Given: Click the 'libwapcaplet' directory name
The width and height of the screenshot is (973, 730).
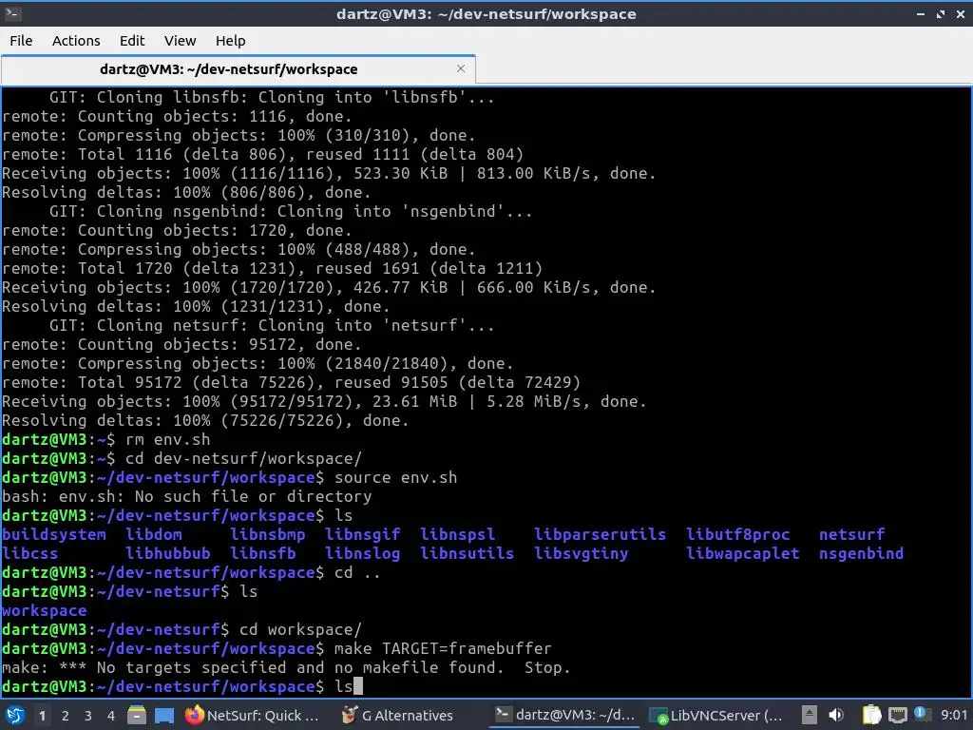Looking at the screenshot, I should click(x=743, y=553).
